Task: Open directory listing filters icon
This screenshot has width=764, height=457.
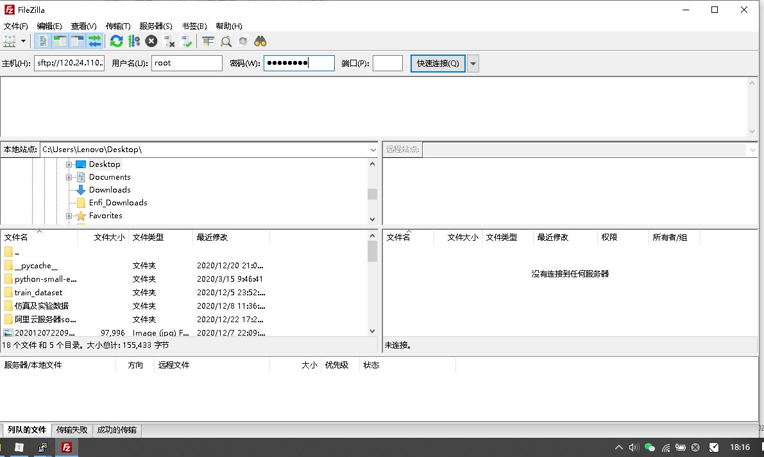Action: tap(208, 42)
